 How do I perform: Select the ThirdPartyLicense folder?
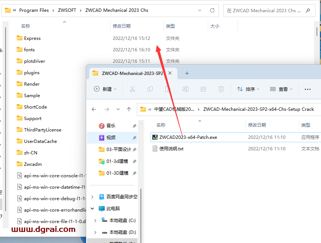[43, 130]
